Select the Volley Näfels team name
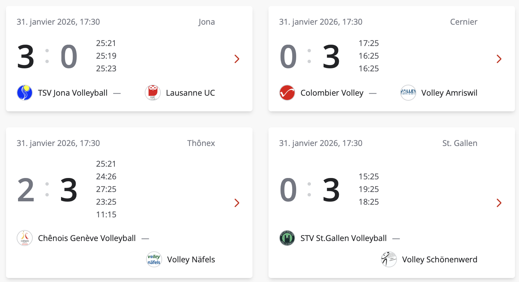This screenshot has height=282, width=519. click(191, 259)
